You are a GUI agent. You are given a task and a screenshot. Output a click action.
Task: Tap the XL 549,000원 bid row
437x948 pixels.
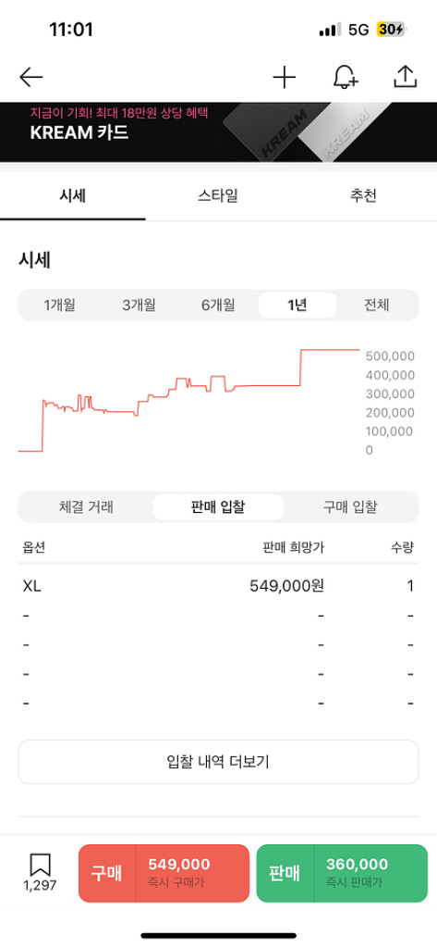coord(218,586)
